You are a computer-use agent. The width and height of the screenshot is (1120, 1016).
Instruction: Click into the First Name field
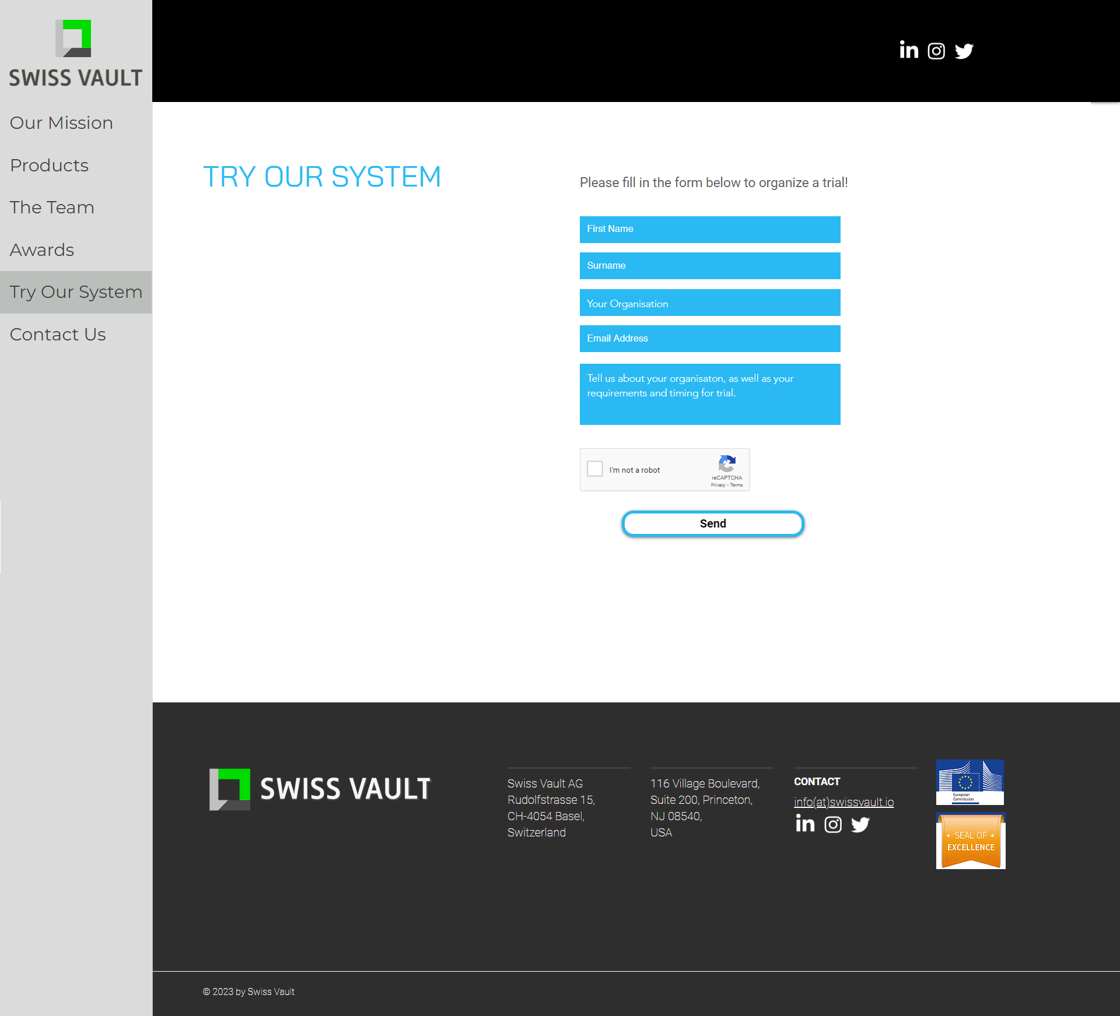pyautogui.click(x=709, y=229)
